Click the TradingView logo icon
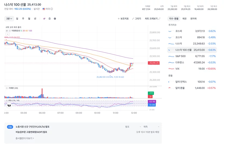The width and height of the screenshot is (226, 151). pyautogui.click(x=9, y=106)
